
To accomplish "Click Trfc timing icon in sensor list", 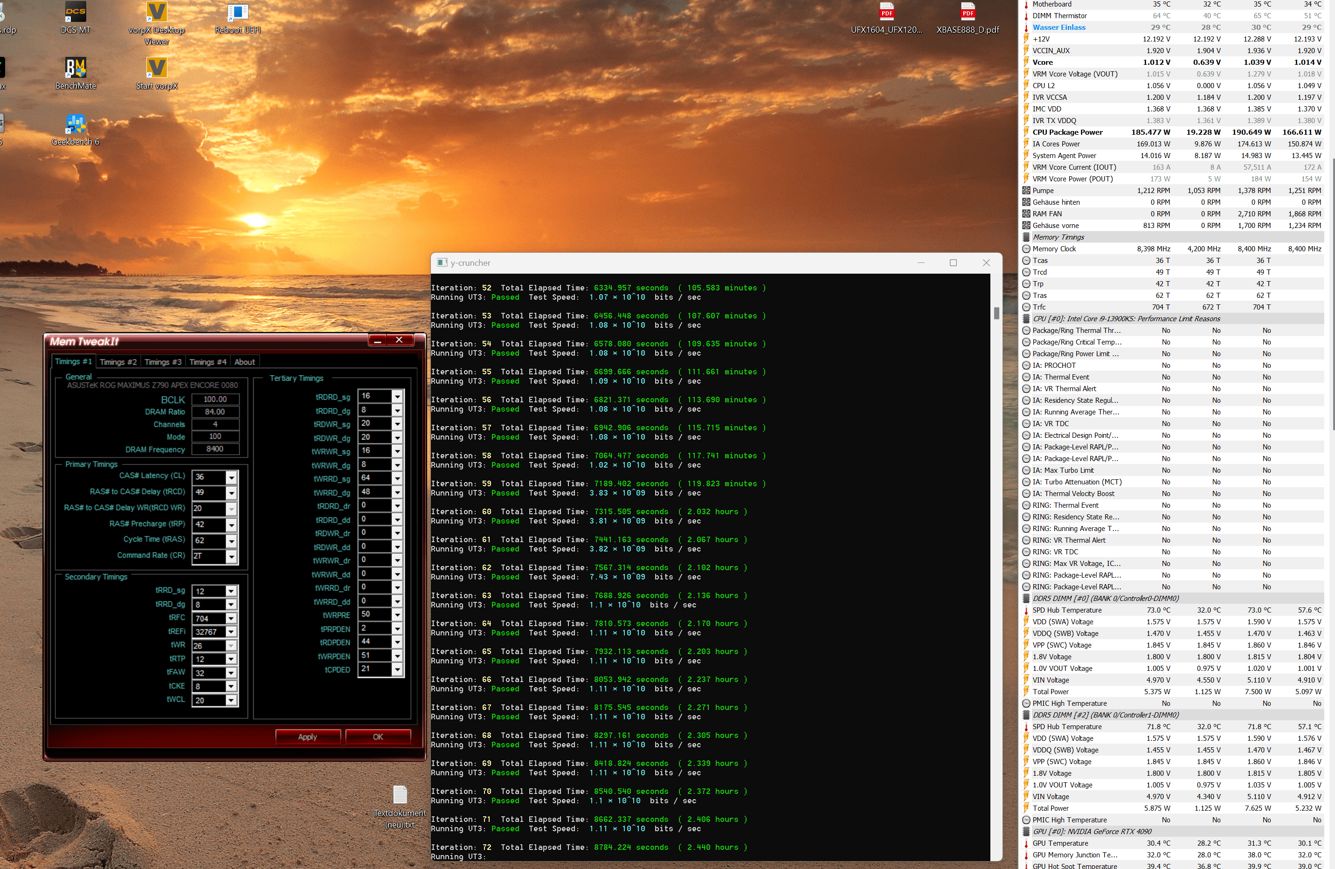I will 1026,307.
